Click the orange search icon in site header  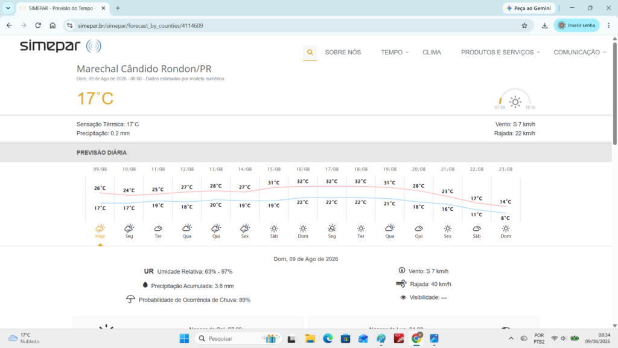(x=310, y=52)
